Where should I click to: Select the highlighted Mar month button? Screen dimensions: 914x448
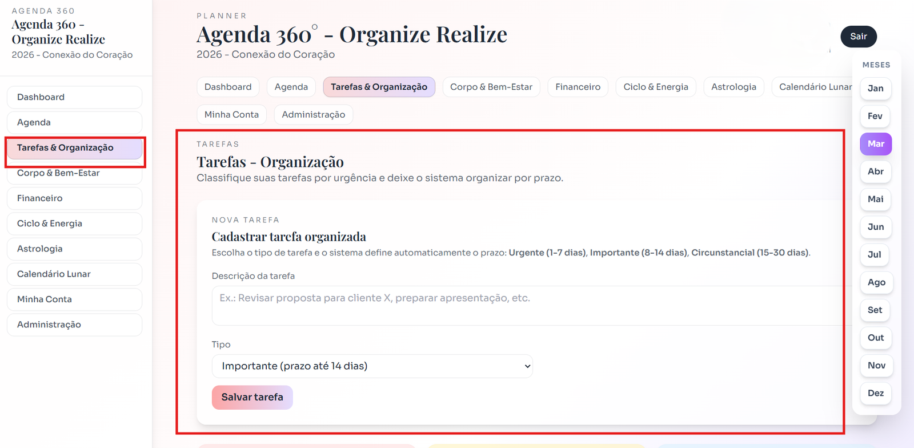pyautogui.click(x=876, y=144)
